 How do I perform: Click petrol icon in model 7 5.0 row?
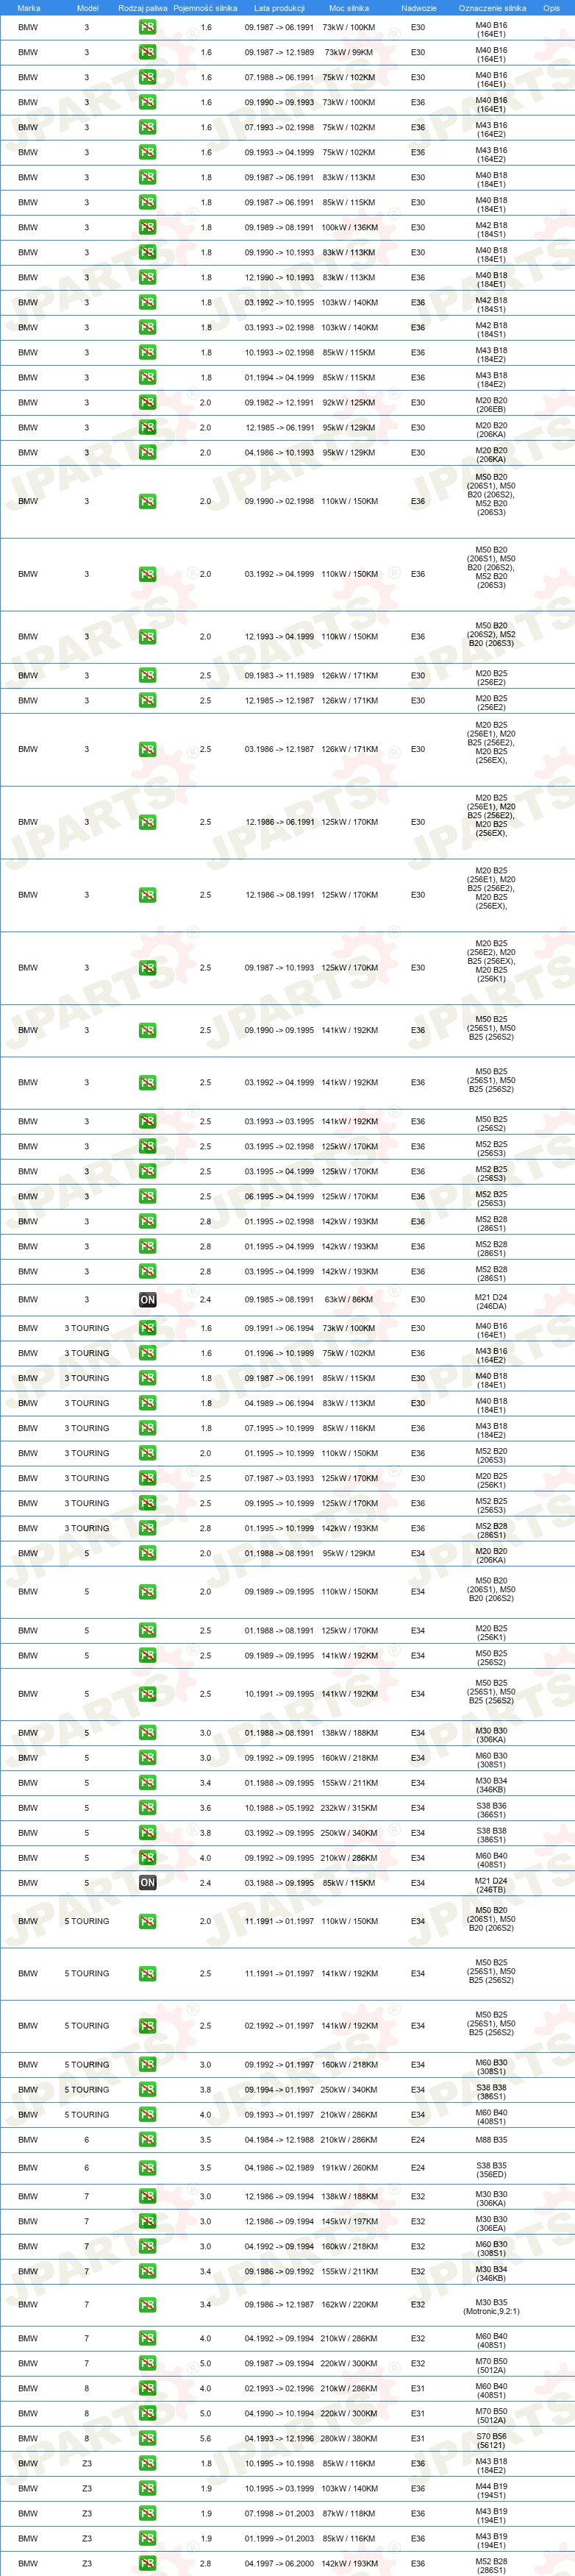(x=147, y=2363)
